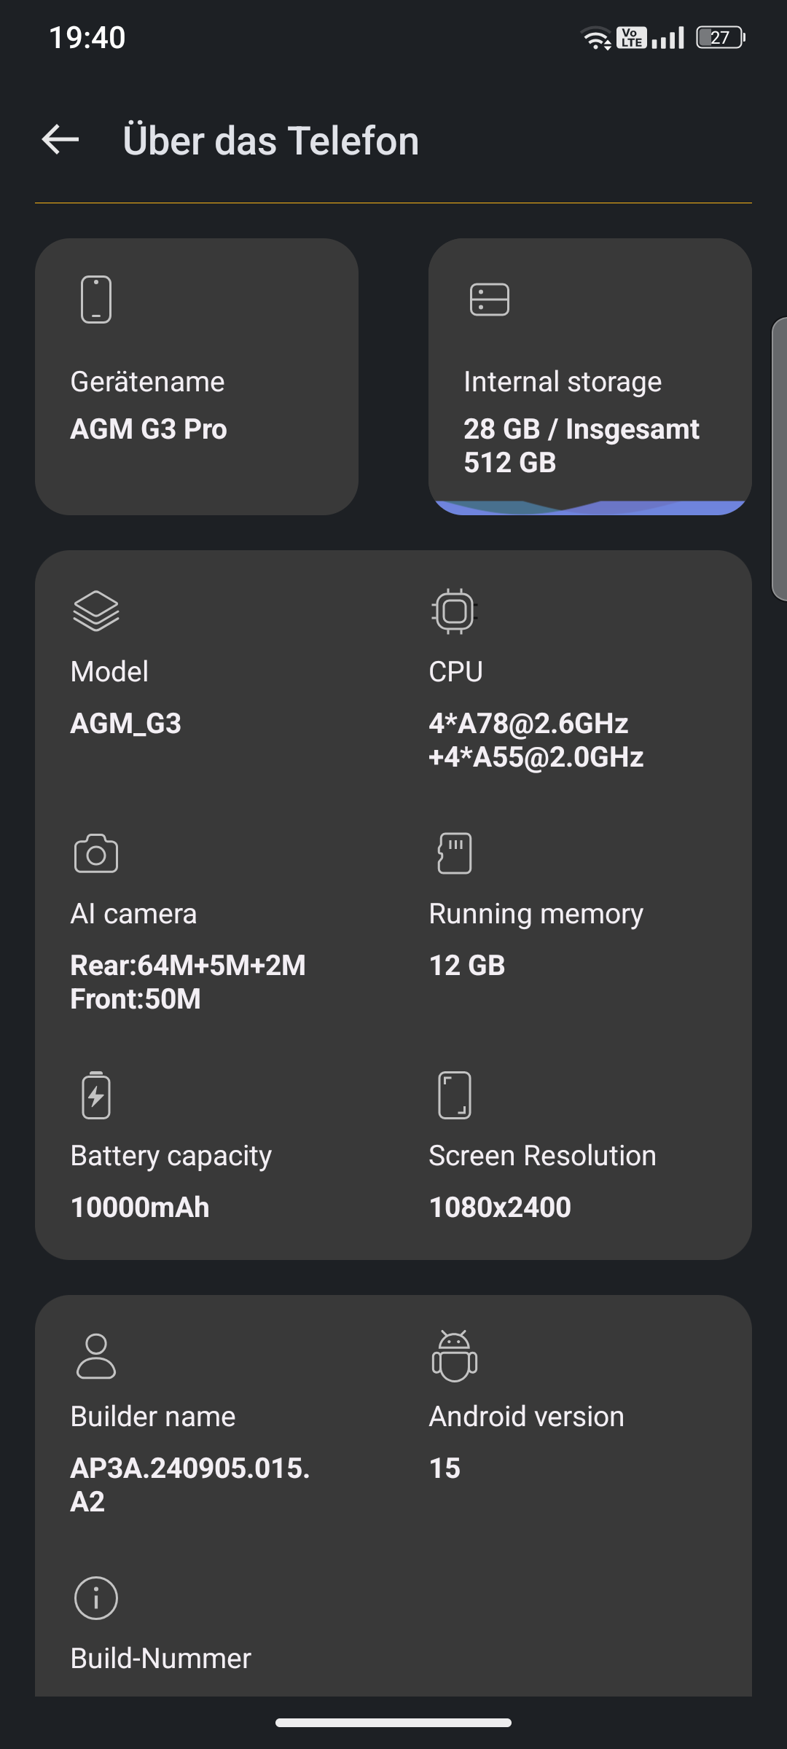Tap the AI camera icon
The height and width of the screenshot is (1749, 787).
(x=96, y=853)
